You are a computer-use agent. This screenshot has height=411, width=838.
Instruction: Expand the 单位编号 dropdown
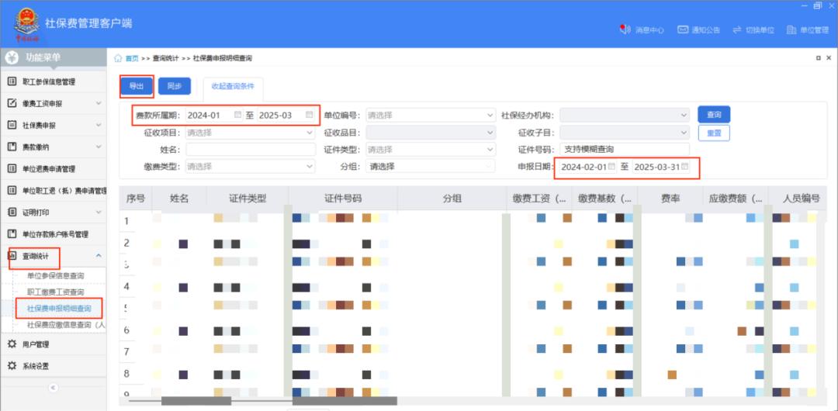tap(490, 116)
